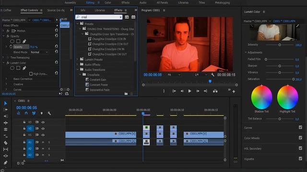The width and height of the screenshot is (307, 172).
Task: Create ellipse mask under Opacity
Action: (12, 42)
